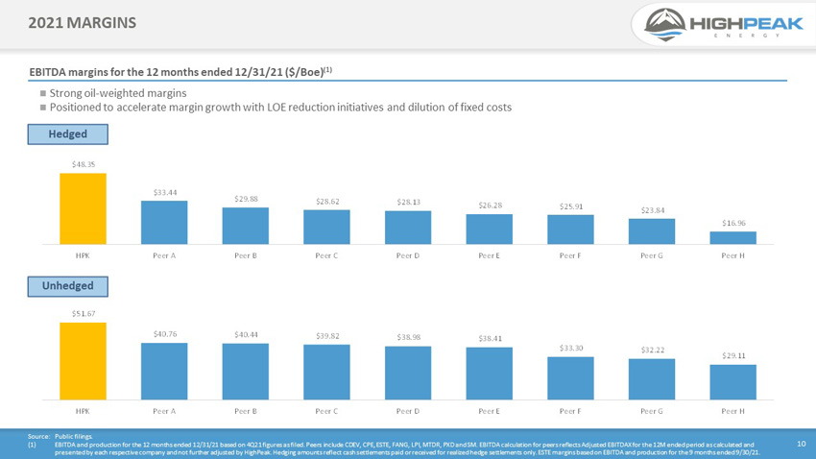
Task: Click the yellow HPK bar in Unhedged chart
Action: (x=83, y=361)
